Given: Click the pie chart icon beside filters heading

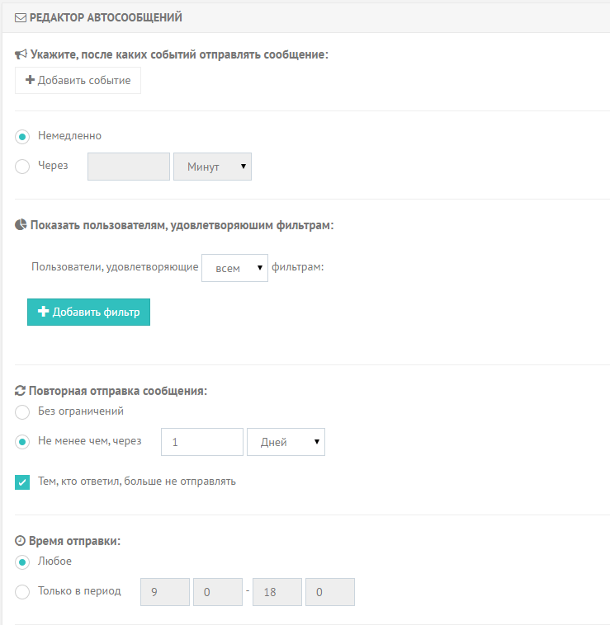Looking at the screenshot, I should (x=21, y=225).
